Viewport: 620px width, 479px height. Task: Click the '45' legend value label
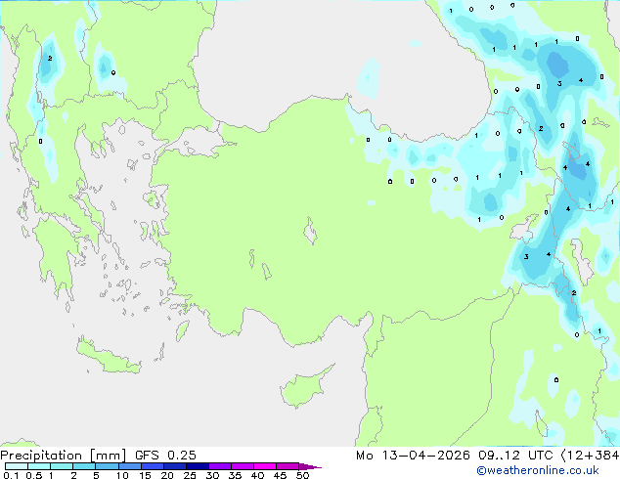point(280,475)
